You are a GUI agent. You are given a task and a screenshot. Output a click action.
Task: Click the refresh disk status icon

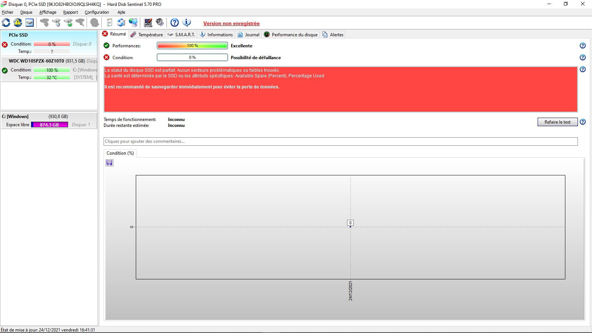click(x=6, y=23)
